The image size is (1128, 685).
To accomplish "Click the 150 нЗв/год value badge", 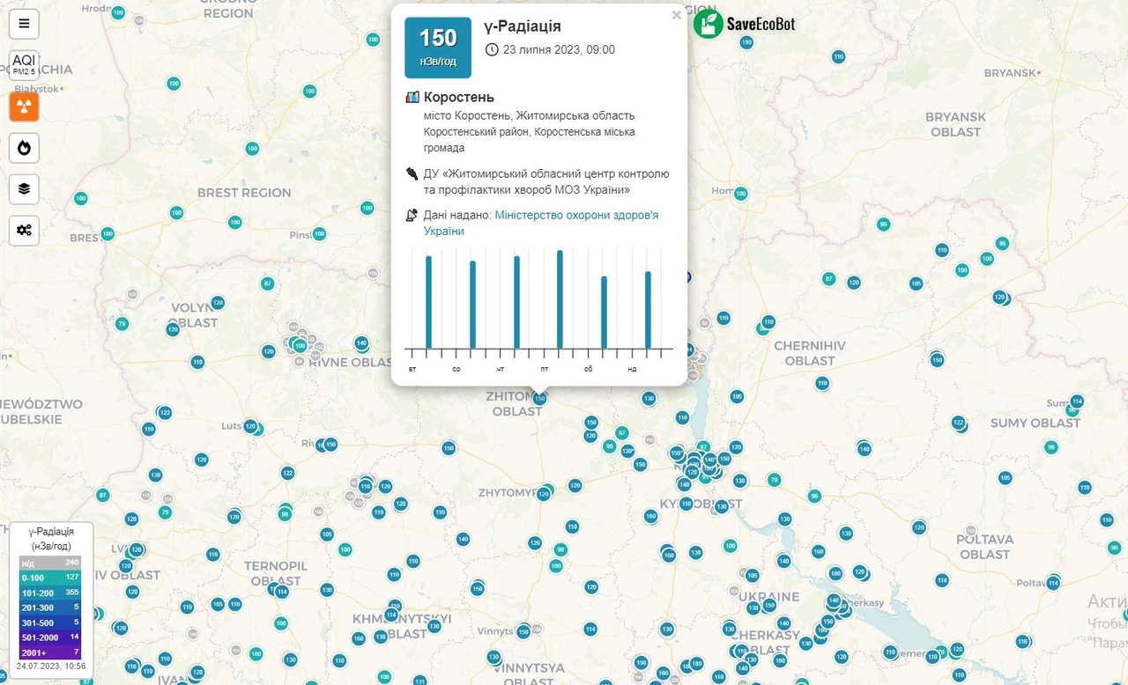I will pyautogui.click(x=438, y=48).
